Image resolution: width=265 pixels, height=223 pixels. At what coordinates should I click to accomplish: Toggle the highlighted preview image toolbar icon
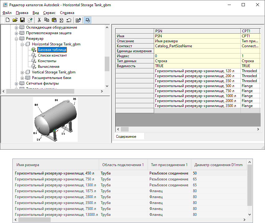88,20
